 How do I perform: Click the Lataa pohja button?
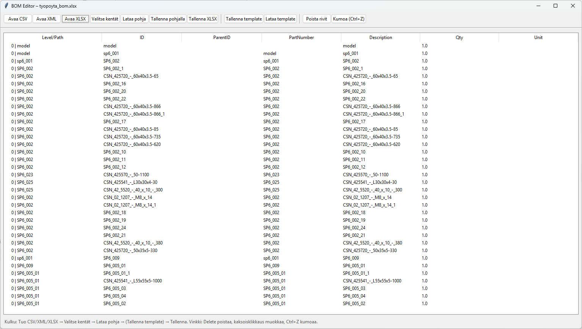click(135, 19)
